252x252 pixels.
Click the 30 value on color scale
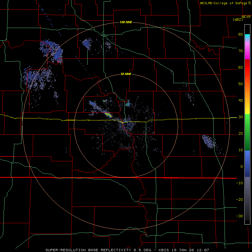[241, 117]
